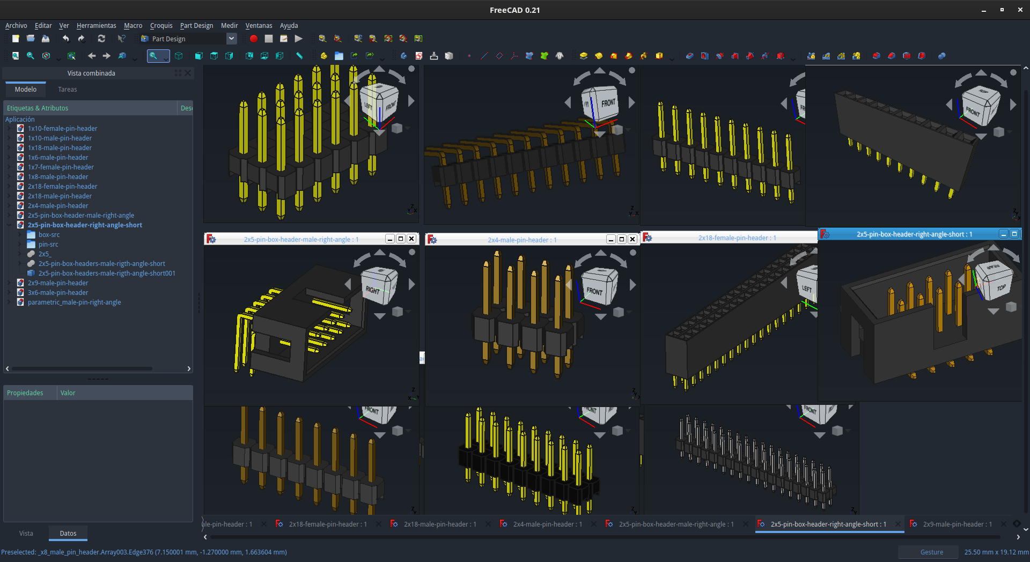Viewport: 1030px width, 562px height.
Task: Click the Fit selection zoom icon
Action: pos(31,56)
